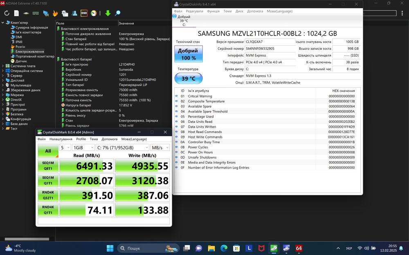This screenshot has width=409, height=255.
Task: Open McAfee icon on the taskbar
Action: coord(261,248)
